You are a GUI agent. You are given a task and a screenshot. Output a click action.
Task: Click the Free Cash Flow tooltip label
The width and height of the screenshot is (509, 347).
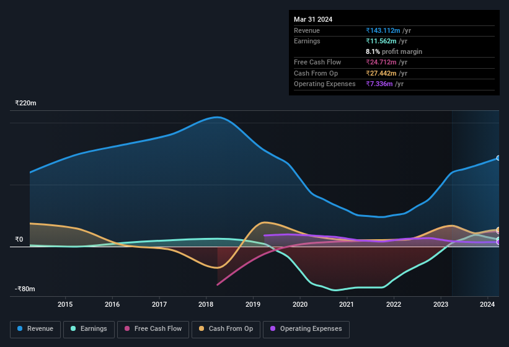(317, 62)
